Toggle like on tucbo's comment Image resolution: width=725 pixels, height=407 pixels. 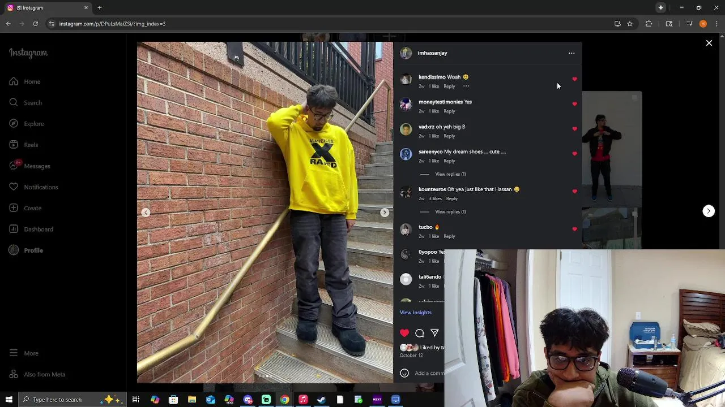point(574,229)
